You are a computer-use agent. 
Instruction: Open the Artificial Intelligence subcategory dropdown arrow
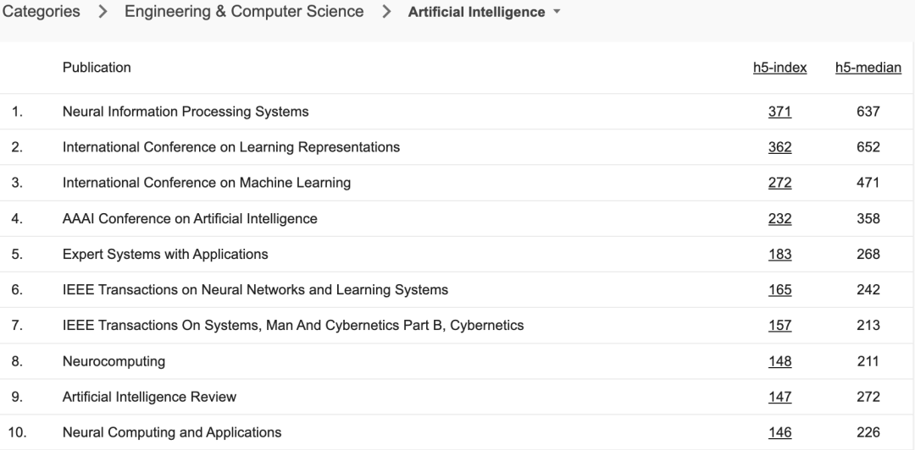[x=556, y=12]
